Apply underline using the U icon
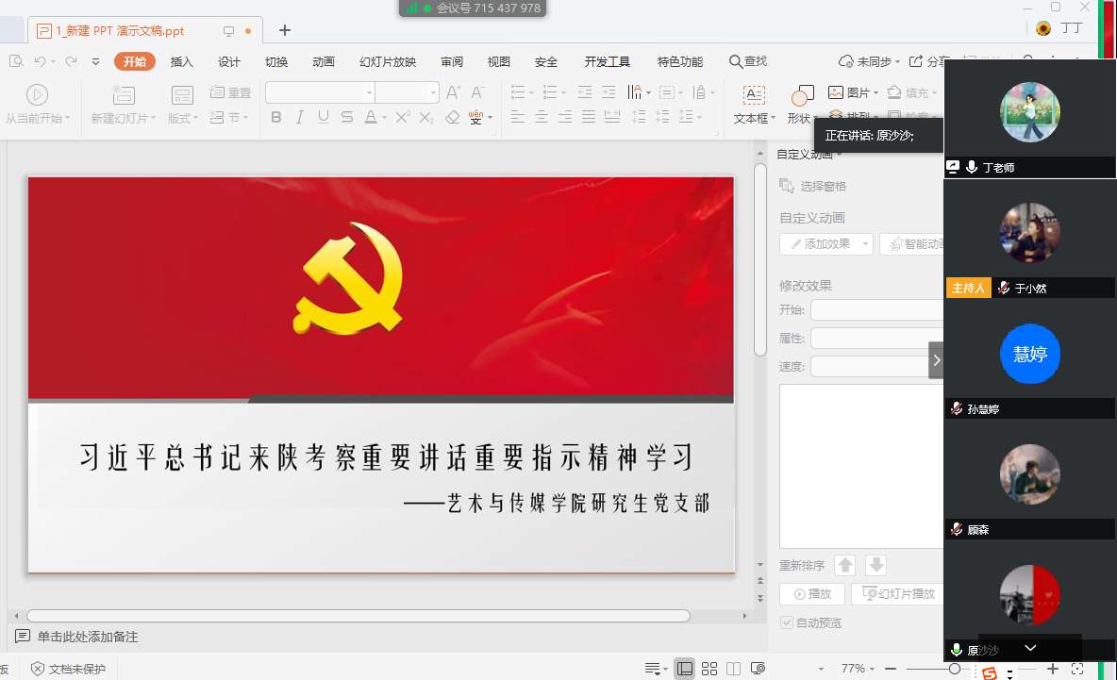This screenshot has width=1117, height=680. point(324,117)
